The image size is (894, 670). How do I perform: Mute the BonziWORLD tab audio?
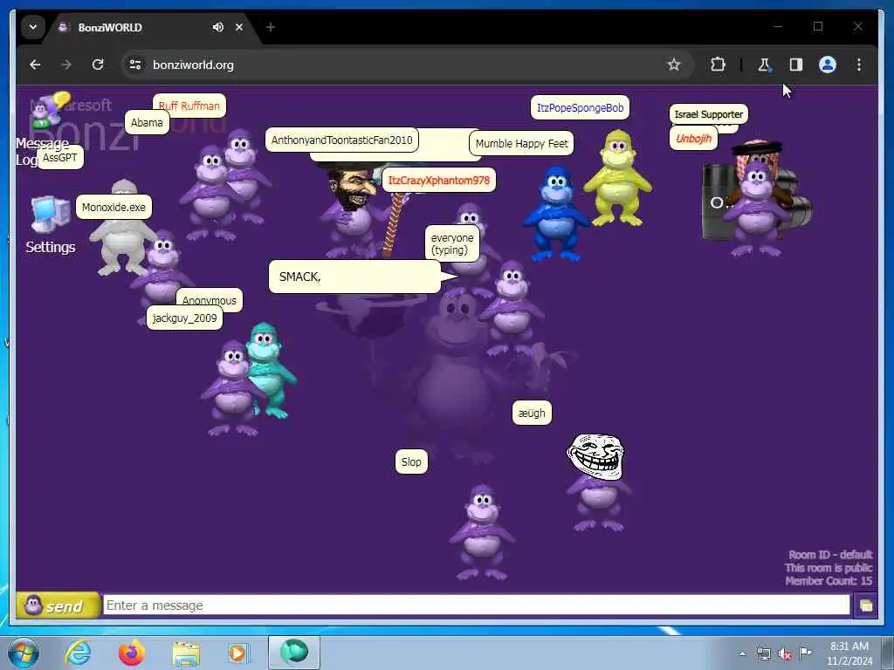coord(217,27)
